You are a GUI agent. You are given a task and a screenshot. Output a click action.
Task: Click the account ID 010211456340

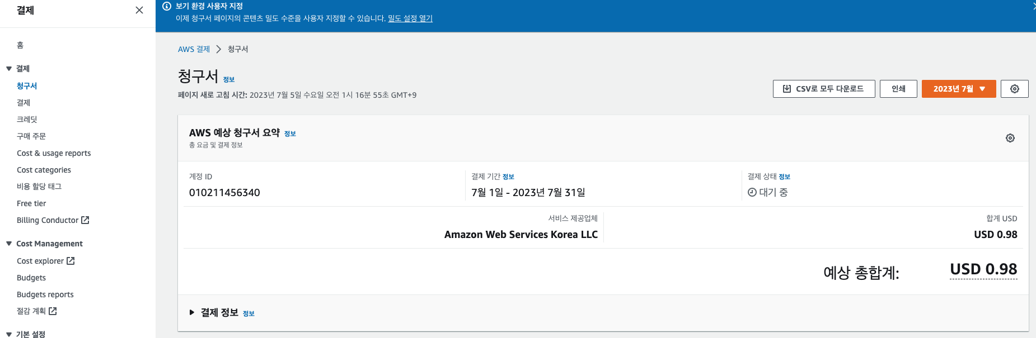click(224, 192)
